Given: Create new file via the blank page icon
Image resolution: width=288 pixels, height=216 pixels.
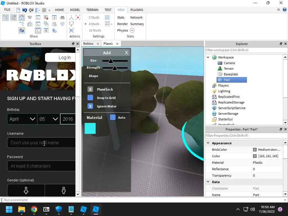Looking at the screenshot, I should coord(18,10).
